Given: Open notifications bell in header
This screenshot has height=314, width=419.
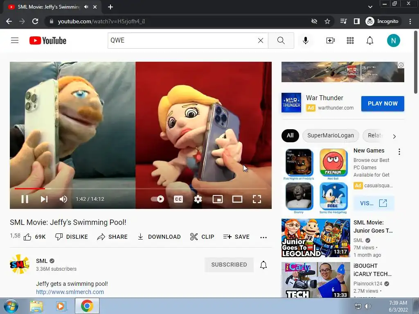Looking at the screenshot, I should coord(370,40).
